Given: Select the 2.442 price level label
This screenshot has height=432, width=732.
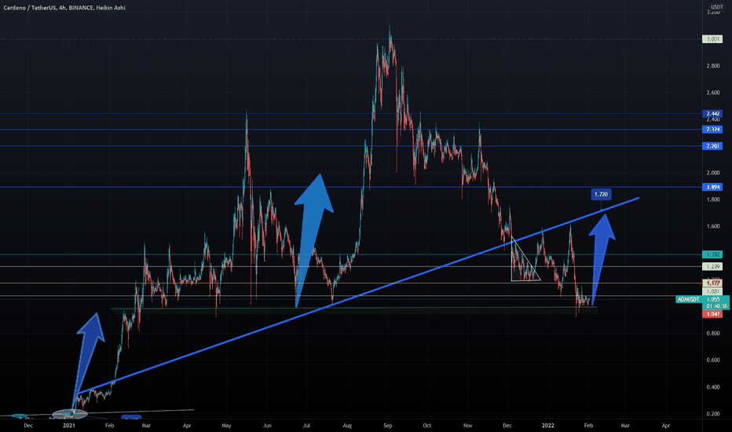Looking at the screenshot, I should click(712, 113).
